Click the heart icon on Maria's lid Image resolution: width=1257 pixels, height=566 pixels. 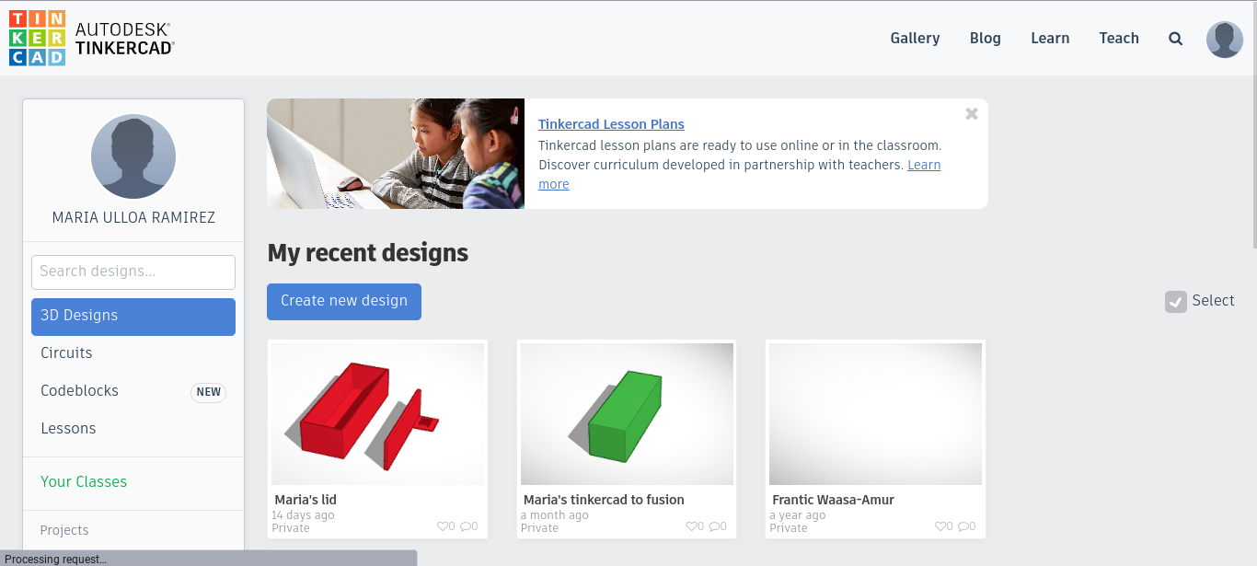(443, 526)
